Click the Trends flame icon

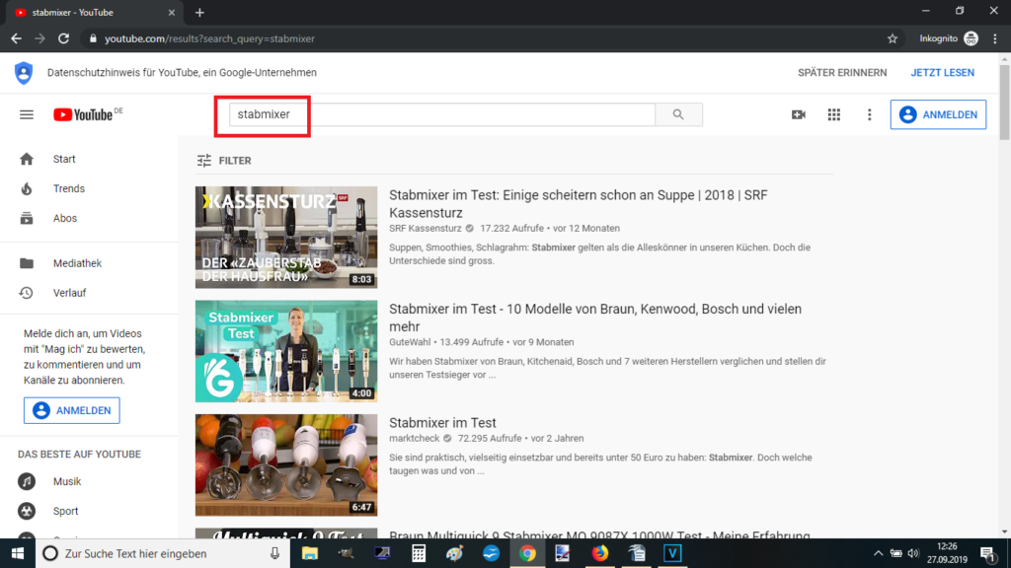point(27,188)
